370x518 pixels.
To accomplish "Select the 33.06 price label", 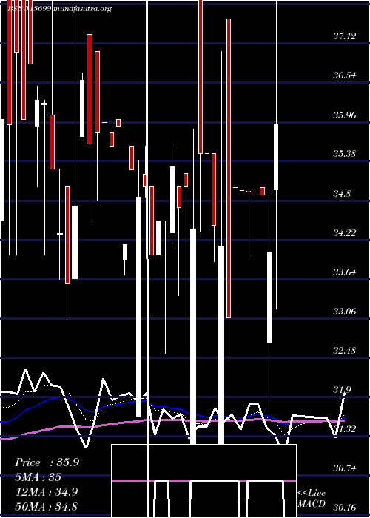I will (345, 312).
